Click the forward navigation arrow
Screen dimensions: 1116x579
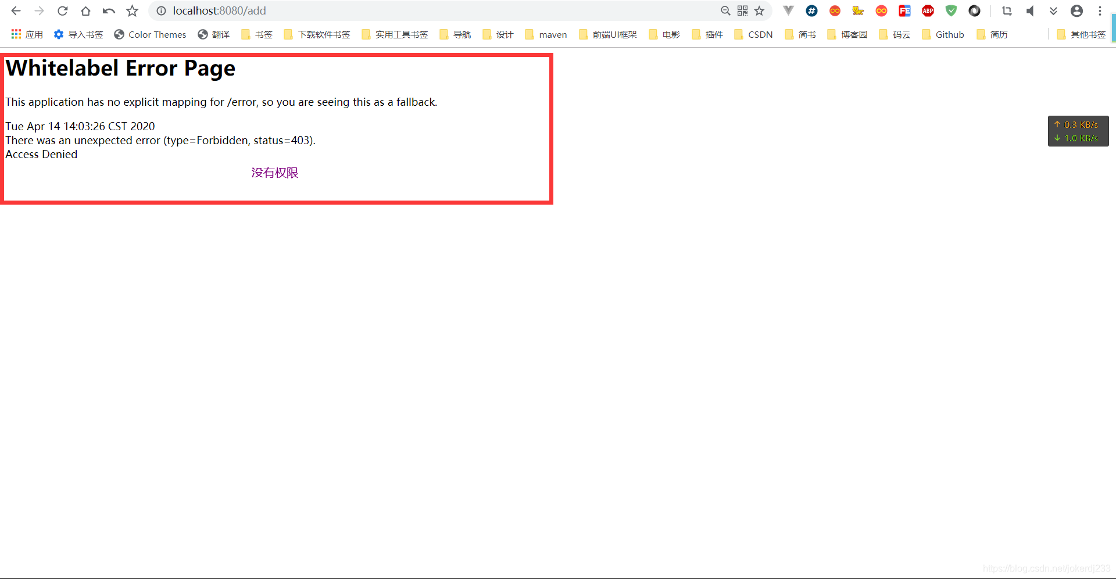[40, 11]
